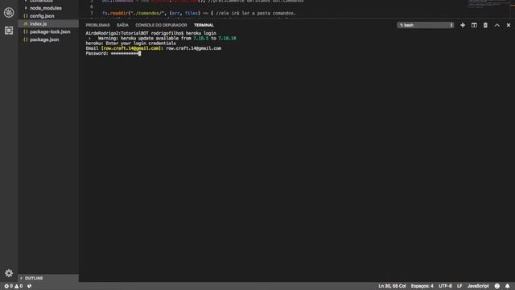This screenshot has width=515, height=290.
Task: Kill the terminal with the trash icon
Action: point(485,25)
